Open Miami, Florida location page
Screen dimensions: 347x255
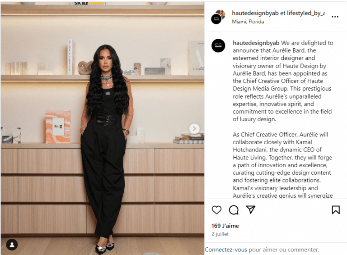pos(248,22)
